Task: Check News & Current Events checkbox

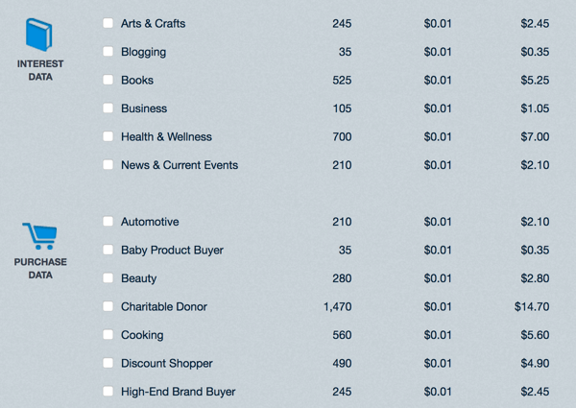Action: 108,164
